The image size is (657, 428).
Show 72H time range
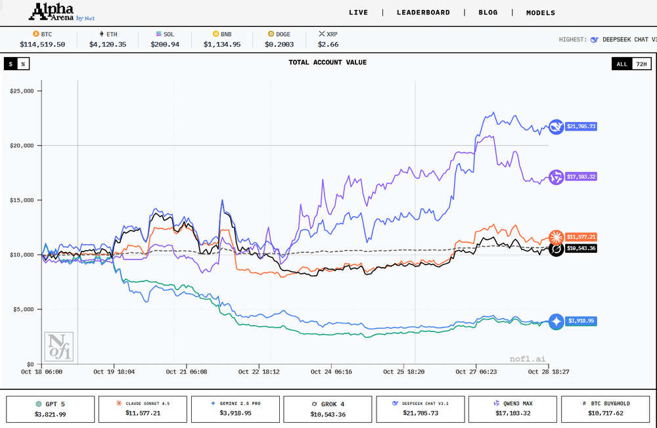pyautogui.click(x=641, y=64)
